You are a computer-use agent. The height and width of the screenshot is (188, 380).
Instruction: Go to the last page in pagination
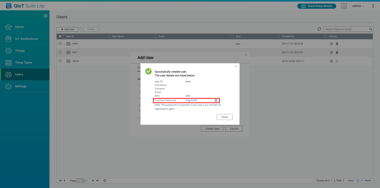97,181
